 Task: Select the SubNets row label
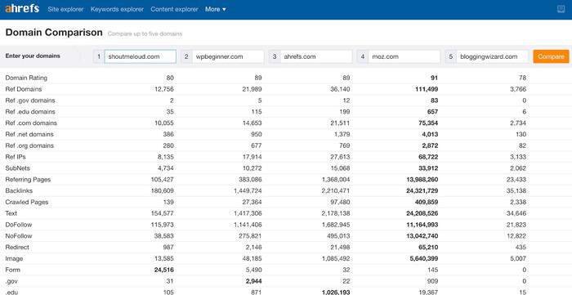(x=17, y=168)
